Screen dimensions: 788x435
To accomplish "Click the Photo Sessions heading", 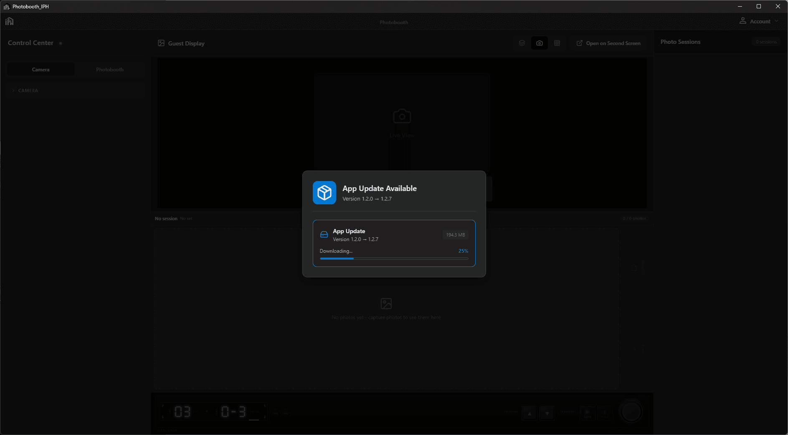I will [680, 42].
